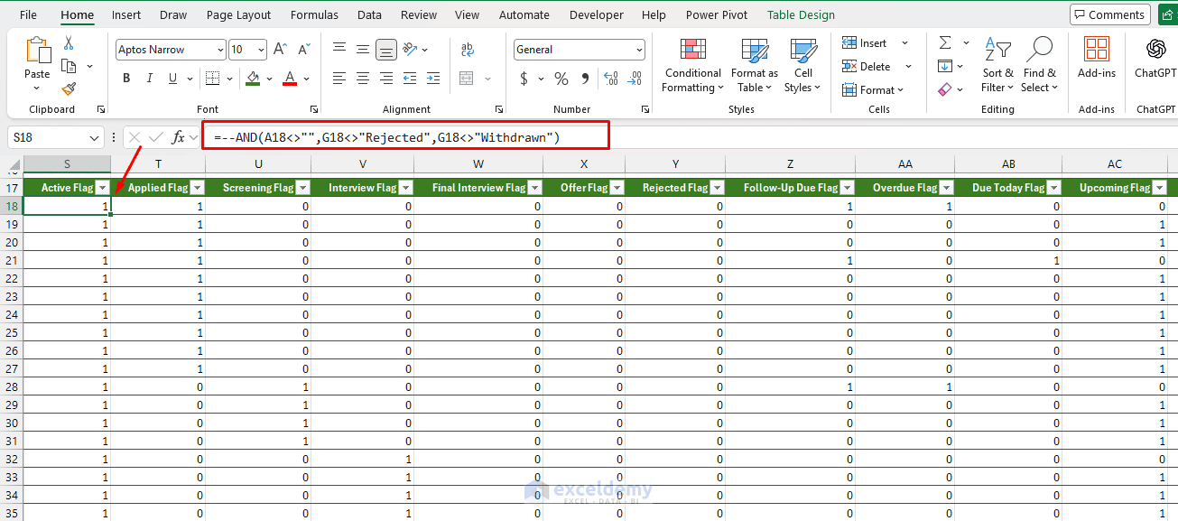Open the font size 10 dropdown
1178x521 pixels.
(261, 50)
